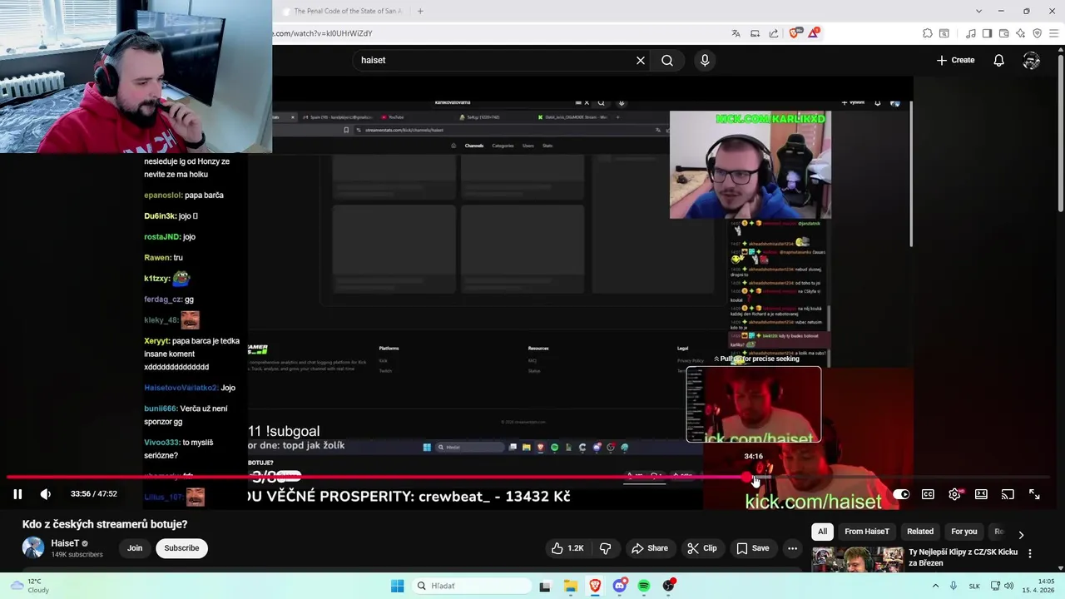Open OBS Studio from the taskbar

click(669, 586)
